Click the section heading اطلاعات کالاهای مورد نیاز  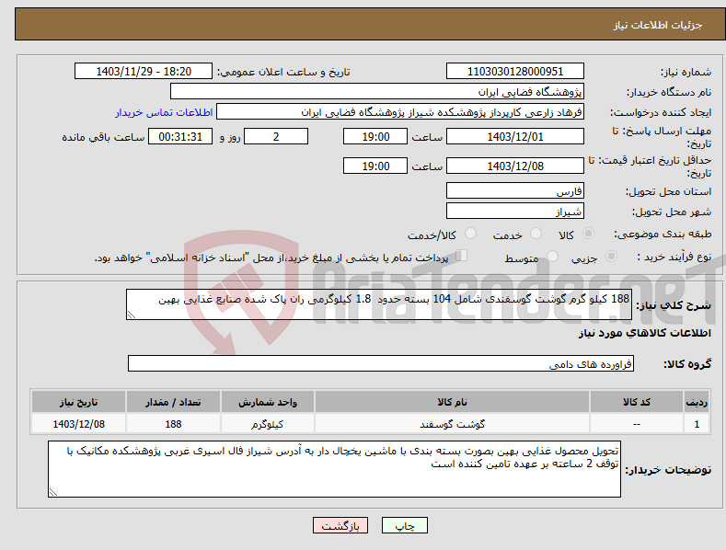click(644, 333)
